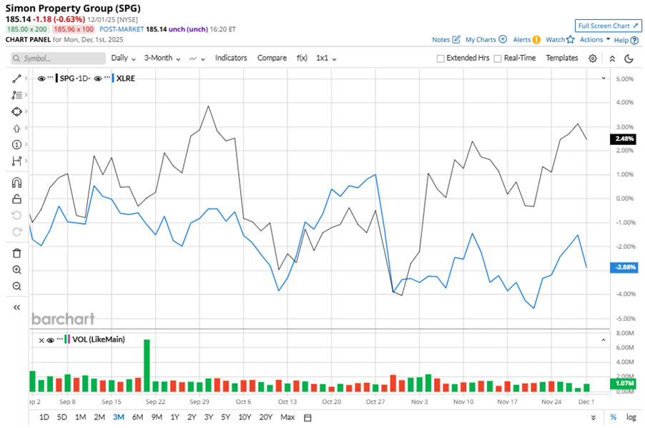Select the trend line drawing tool
Image resolution: width=645 pixels, height=428 pixels.
pos(16,79)
